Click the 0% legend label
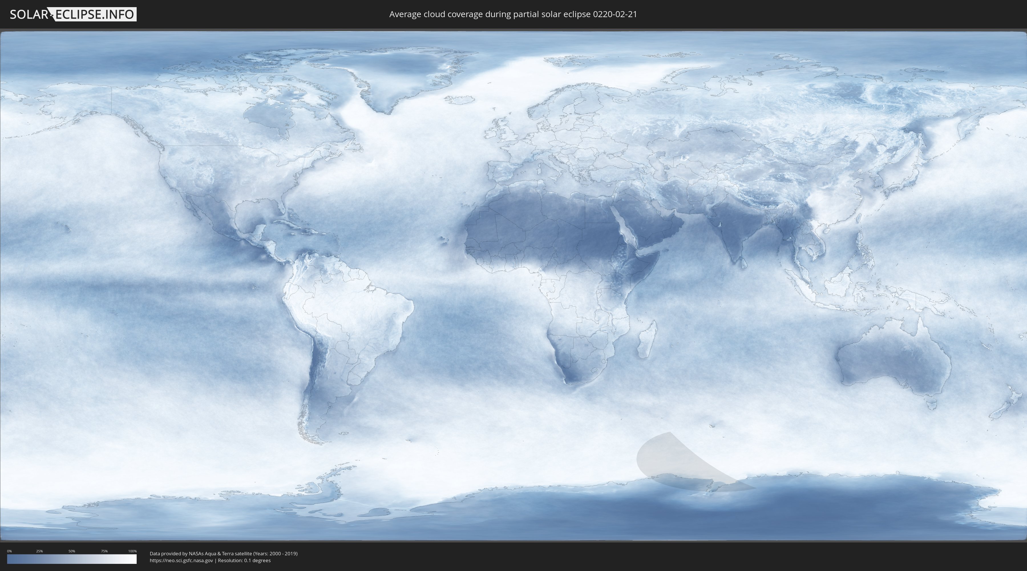 (x=10, y=551)
